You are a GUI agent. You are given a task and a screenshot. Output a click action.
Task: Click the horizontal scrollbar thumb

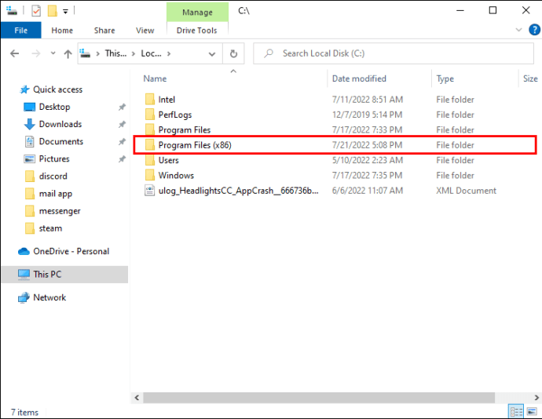(319, 398)
